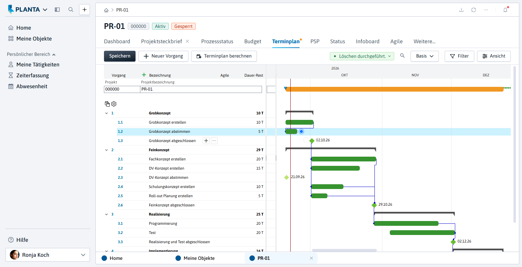Open the top bar three-dots menu
522x267 pixels.
(x=486, y=10)
